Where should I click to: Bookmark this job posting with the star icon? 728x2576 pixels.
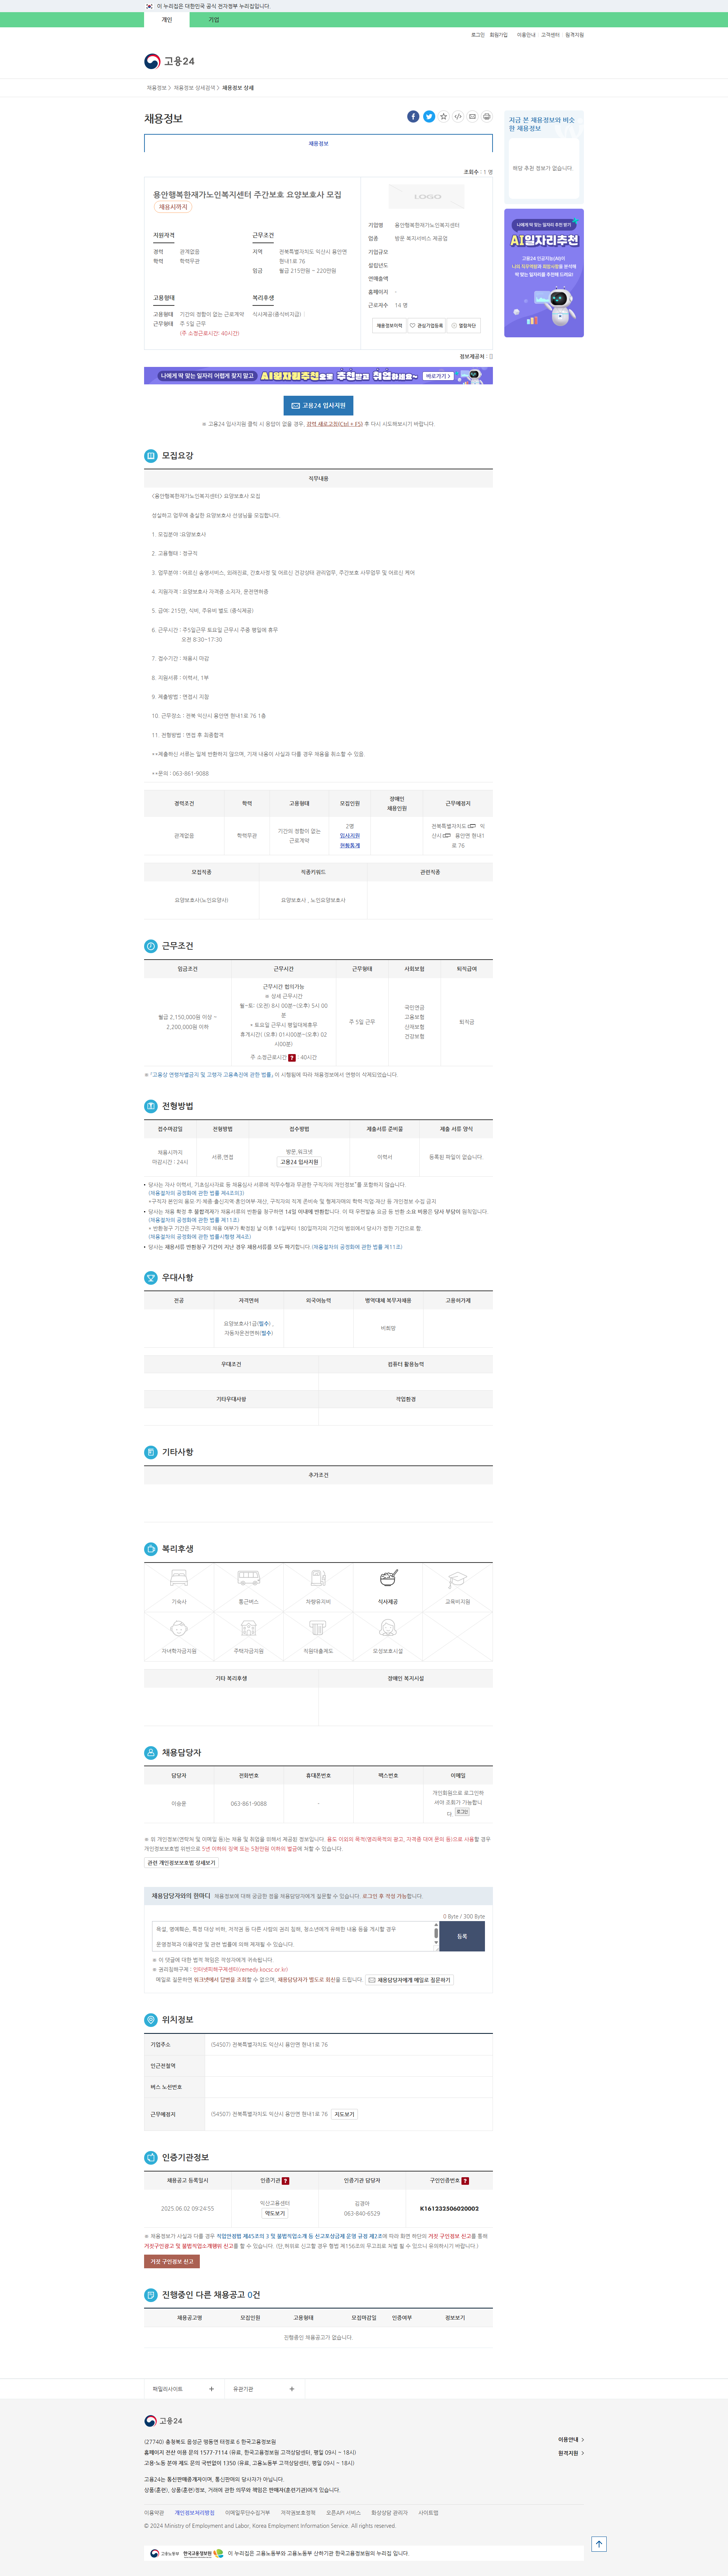[x=443, y=117]
